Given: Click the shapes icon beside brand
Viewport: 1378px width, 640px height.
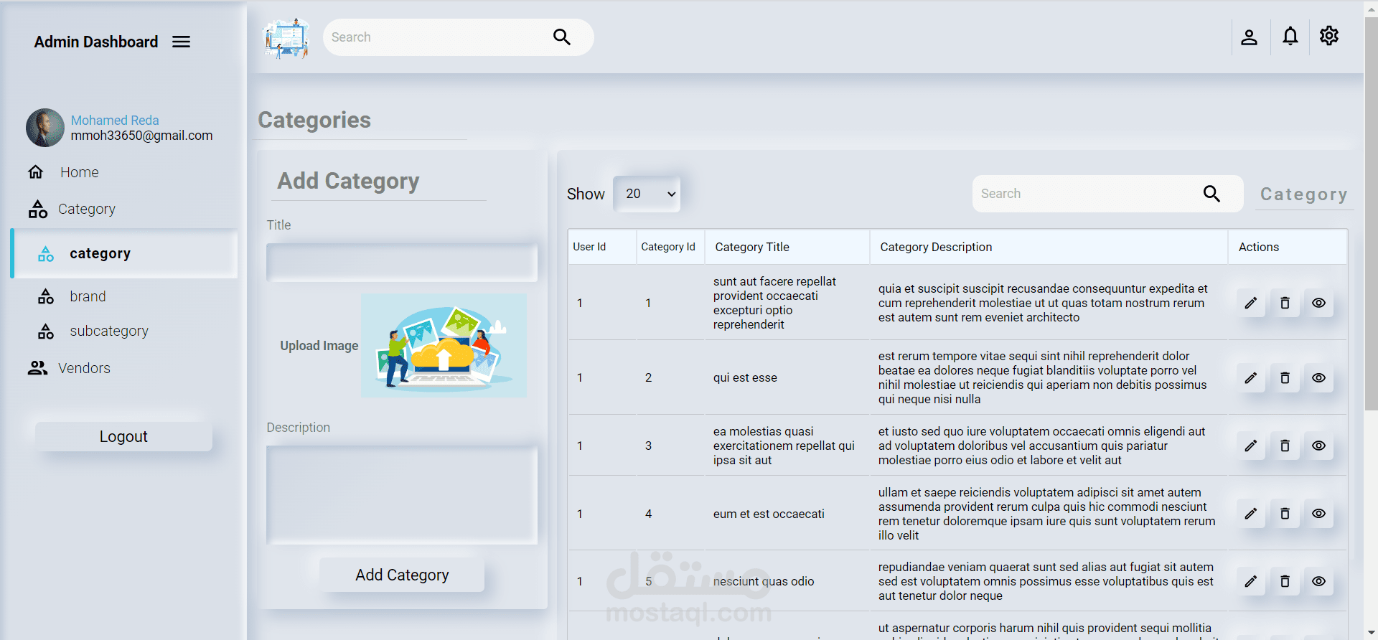Looking at the screenshot, I should tap(46, 296).
